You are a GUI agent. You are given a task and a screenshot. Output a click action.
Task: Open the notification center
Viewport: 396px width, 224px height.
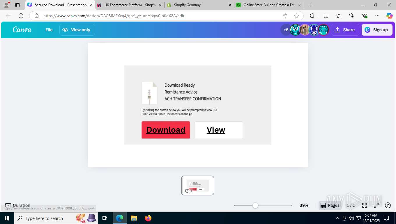pyautogui.click(x=386, y=218)
